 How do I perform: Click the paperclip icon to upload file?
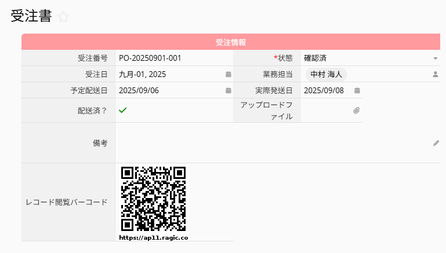pos(357,110)
